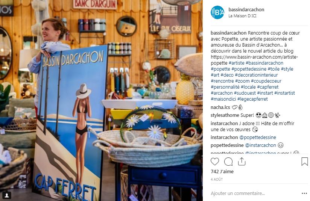Open the #legecapferret hashtag

pos(252,99)
